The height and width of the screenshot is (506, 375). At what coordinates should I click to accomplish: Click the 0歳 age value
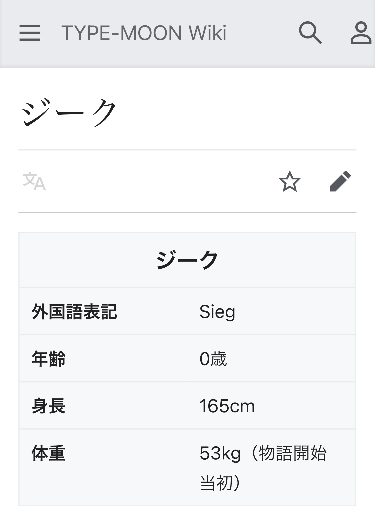[213, 359]
